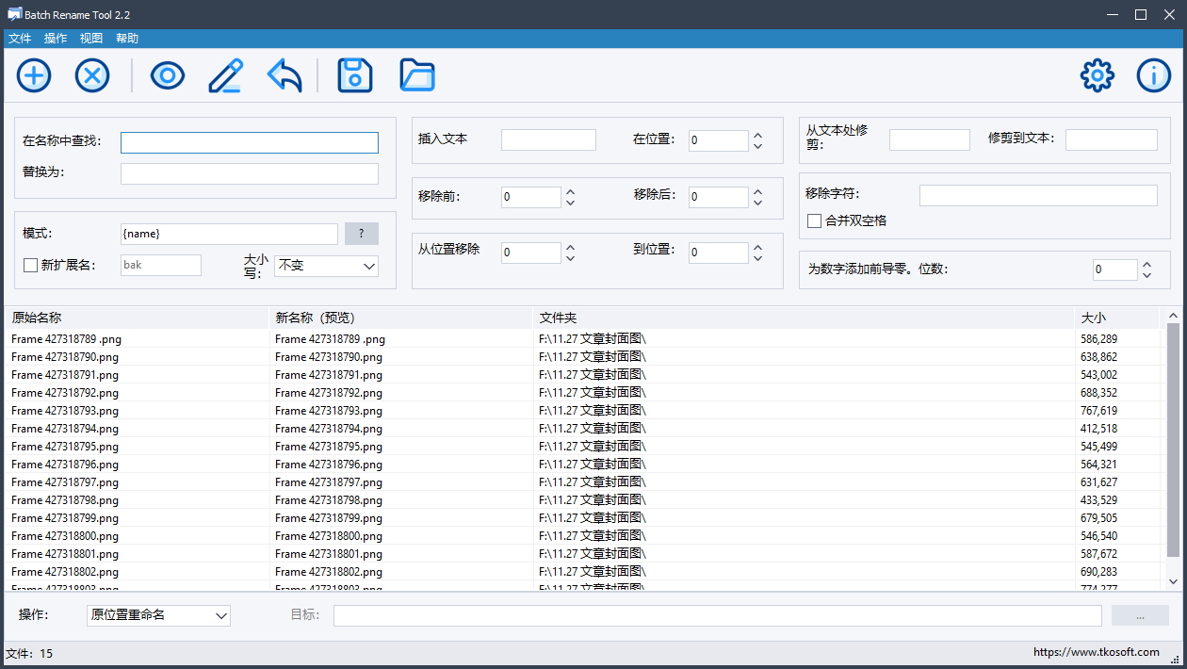The height and width of the screenshot is (669, 1187).
Task: Open the https://www.tkosoft.com link
Action: pyautogui.click(x=1097, y=652)
